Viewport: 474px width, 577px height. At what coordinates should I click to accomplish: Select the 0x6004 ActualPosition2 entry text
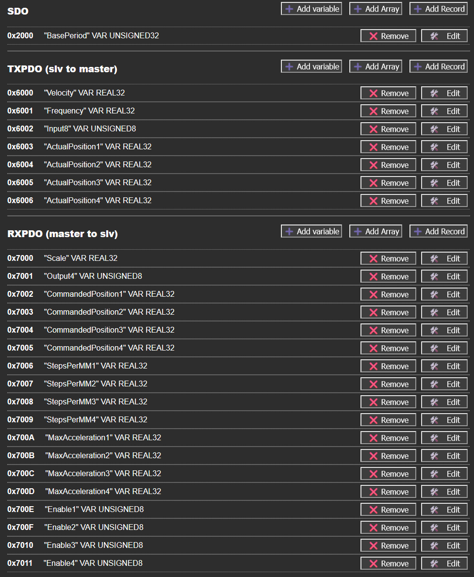tap(79, 164)
